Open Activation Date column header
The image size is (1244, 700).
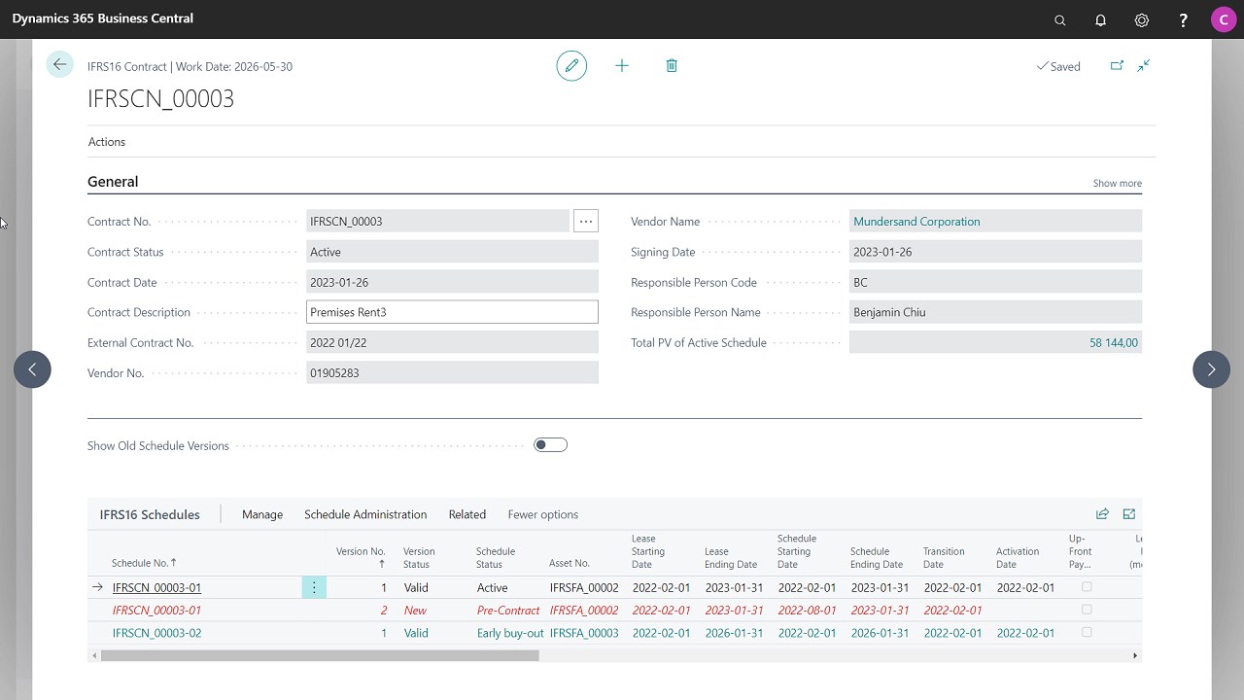coord(1018,557)
